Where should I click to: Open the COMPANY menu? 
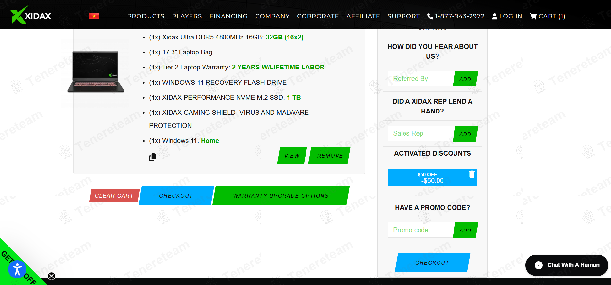[272, 16]
